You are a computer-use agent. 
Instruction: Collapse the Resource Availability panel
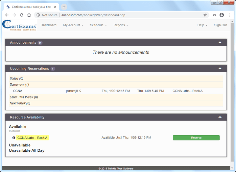tap(220, 117)
